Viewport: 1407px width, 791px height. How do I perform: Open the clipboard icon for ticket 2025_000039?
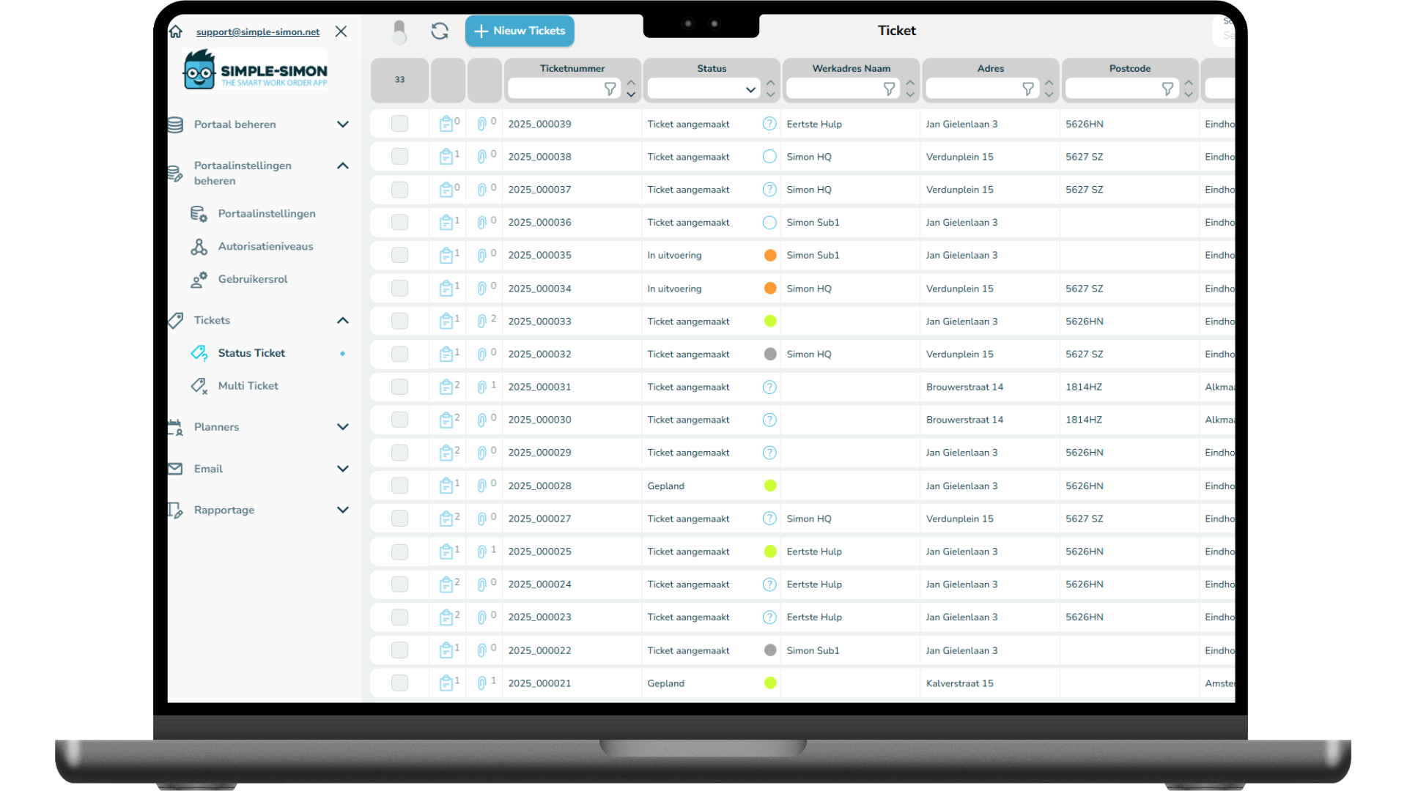pyautogui.click(x=446, y=124)
